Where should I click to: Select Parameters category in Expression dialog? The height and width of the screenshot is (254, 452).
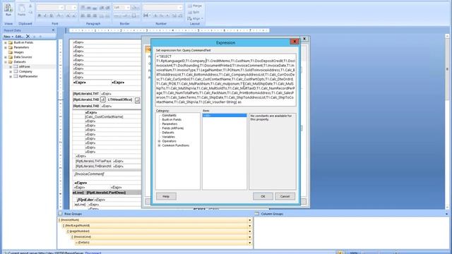coord(169,124)
